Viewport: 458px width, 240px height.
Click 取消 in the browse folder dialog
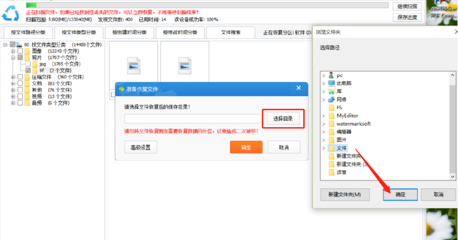coord(439,194)
